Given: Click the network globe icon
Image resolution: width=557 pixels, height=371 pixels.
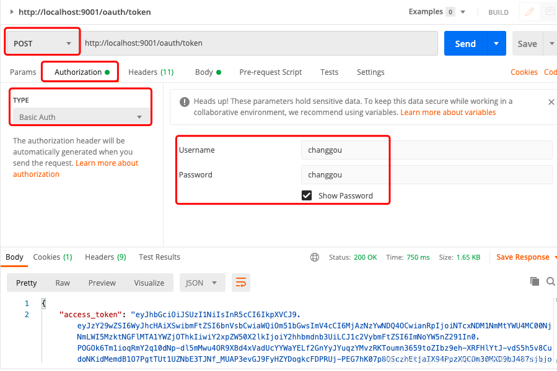Looking at the screenshot, I should pos(315,257).
